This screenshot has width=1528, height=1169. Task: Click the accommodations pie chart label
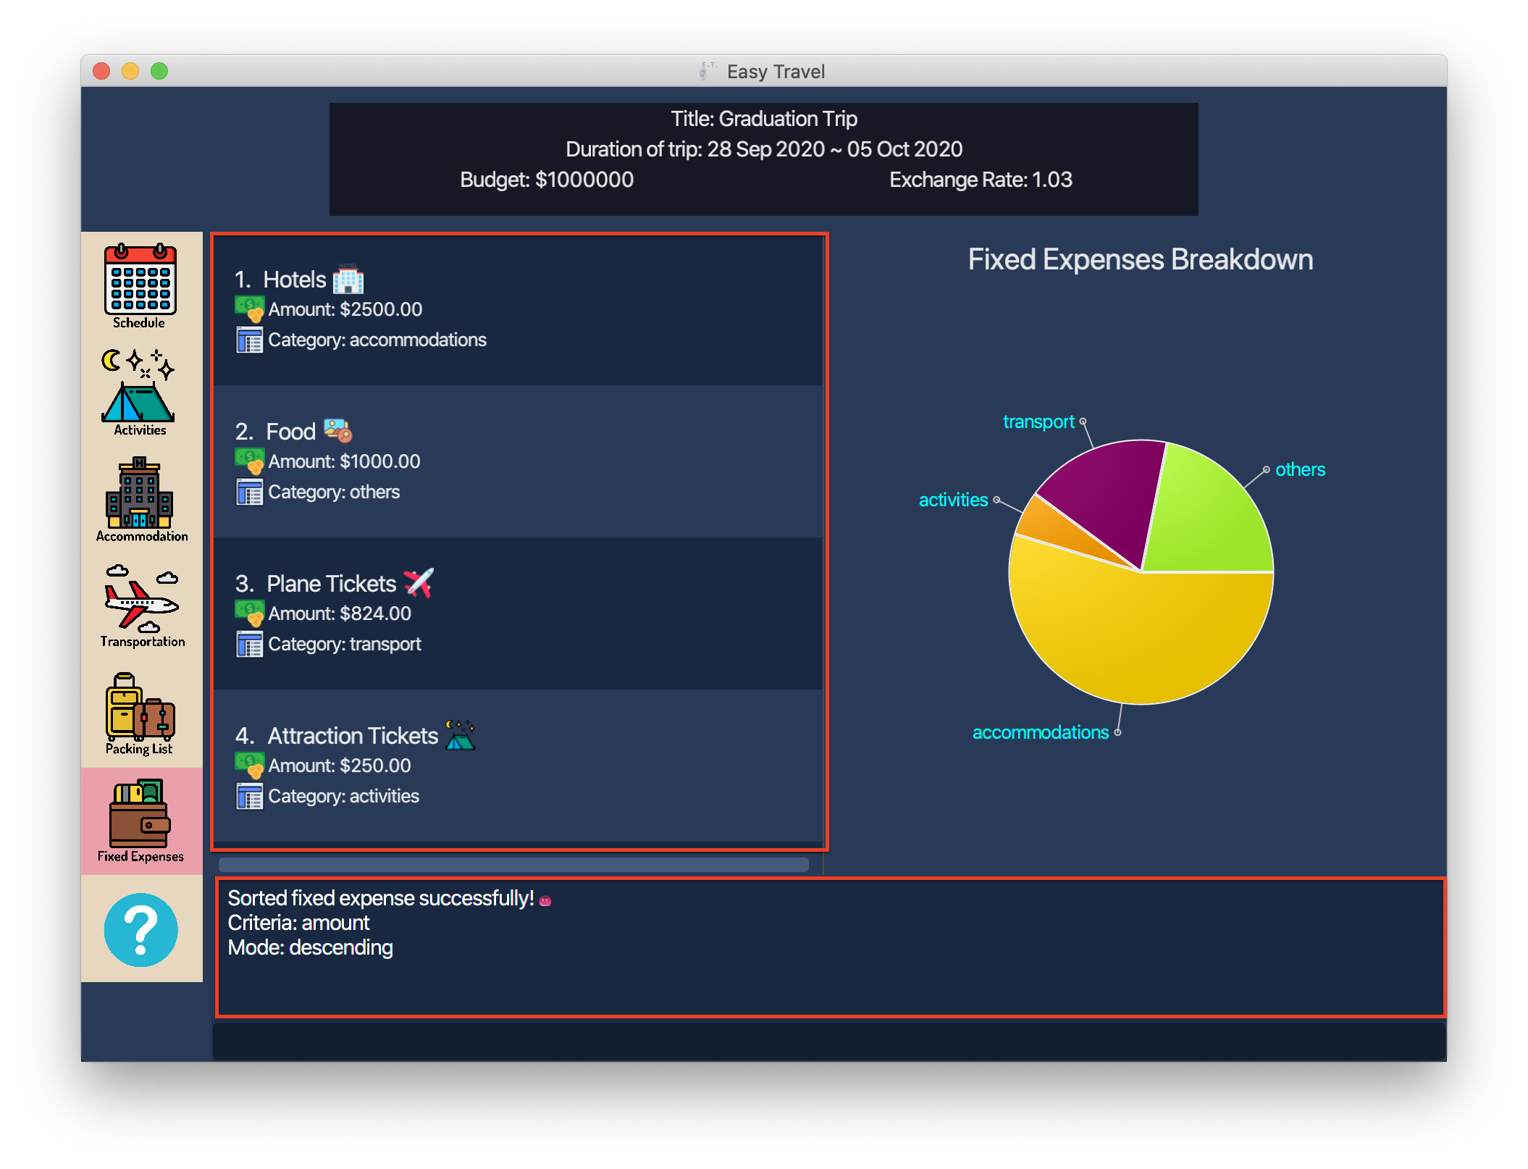[x=1040, y=732]
